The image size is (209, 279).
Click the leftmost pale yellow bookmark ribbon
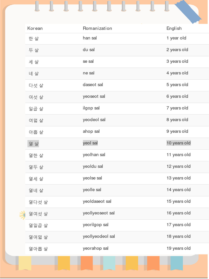tap(25, 263)
